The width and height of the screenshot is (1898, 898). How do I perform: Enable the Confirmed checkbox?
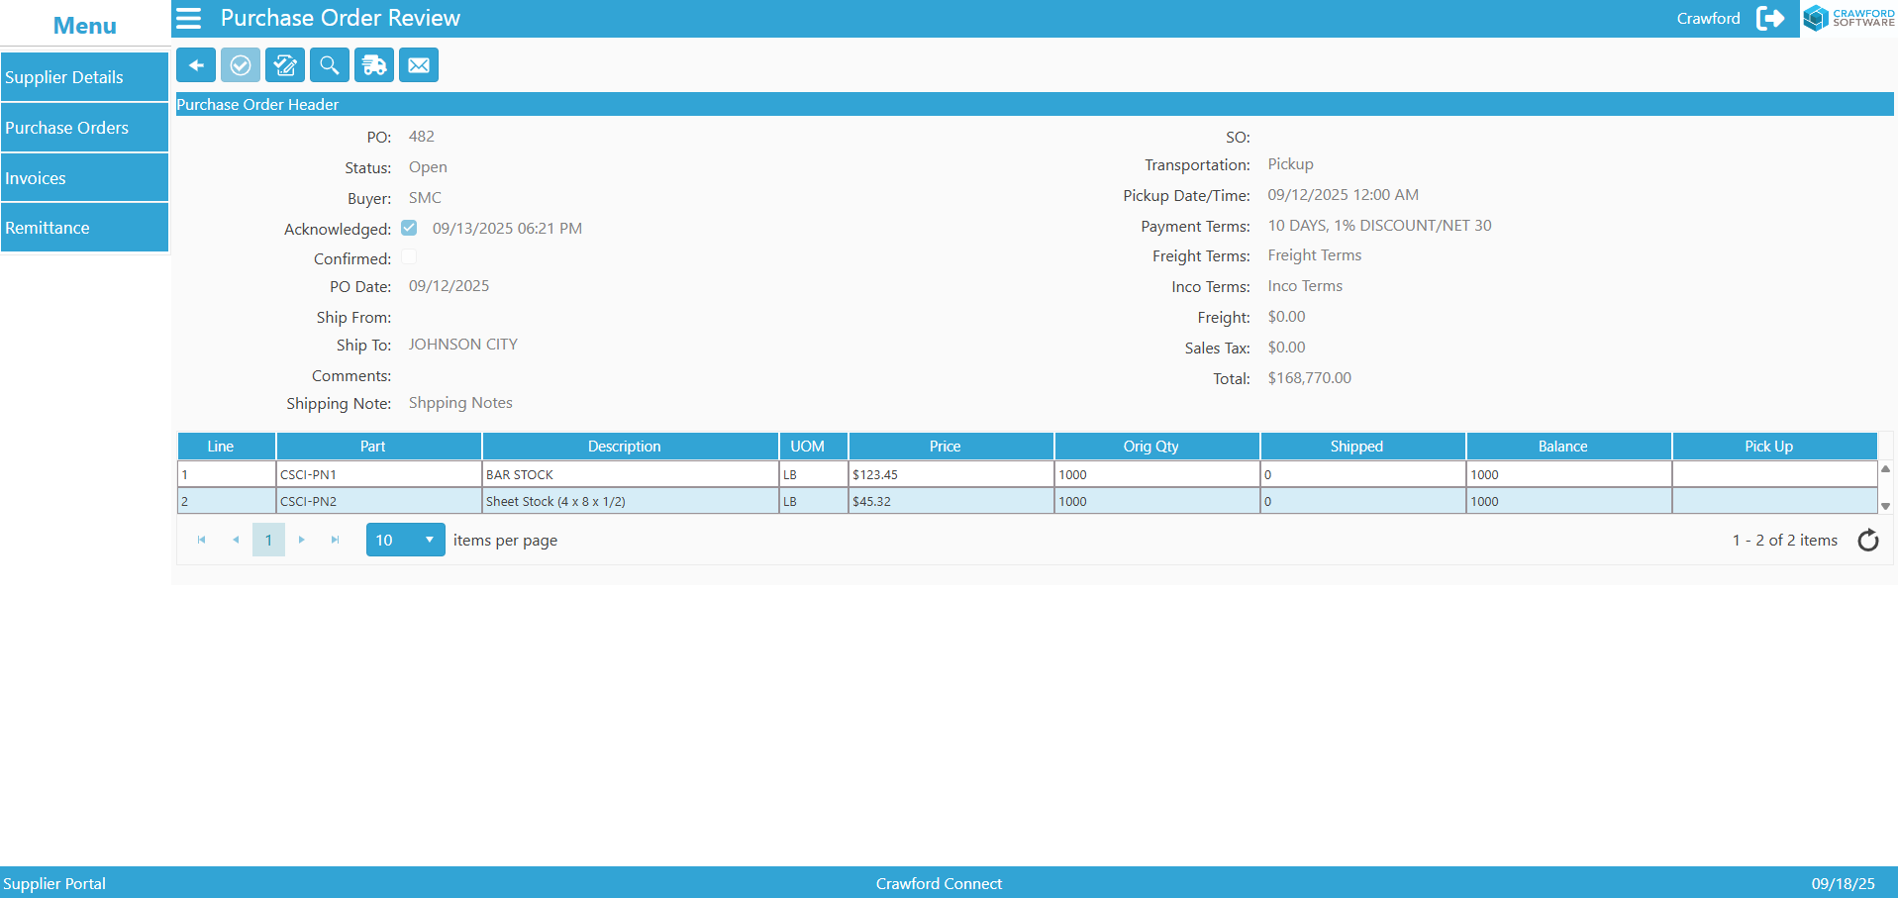tap(409, 256)
